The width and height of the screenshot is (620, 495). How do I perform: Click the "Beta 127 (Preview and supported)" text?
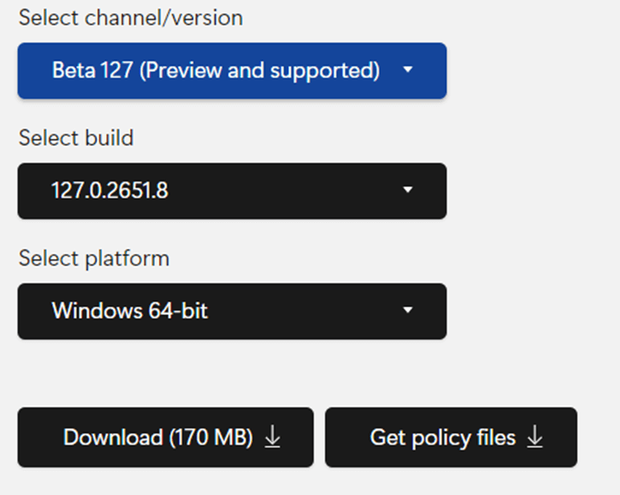(216, 71)
